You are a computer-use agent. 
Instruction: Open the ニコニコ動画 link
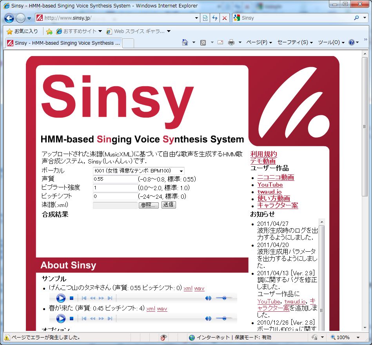[276, 178]
